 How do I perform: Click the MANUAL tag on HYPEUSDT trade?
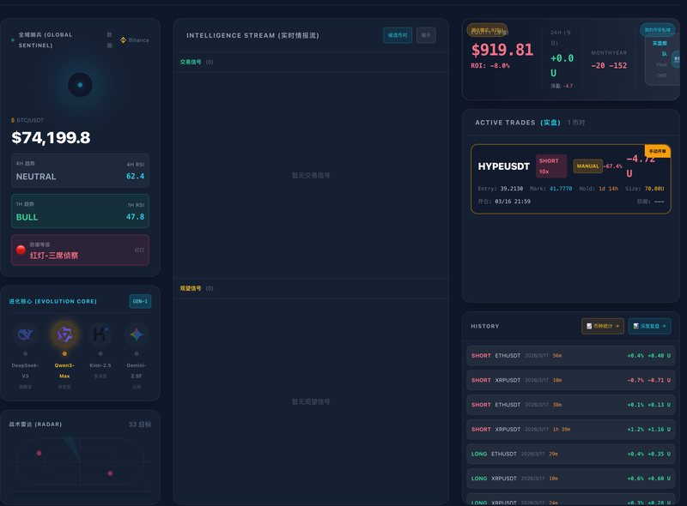tap(587, 166)
